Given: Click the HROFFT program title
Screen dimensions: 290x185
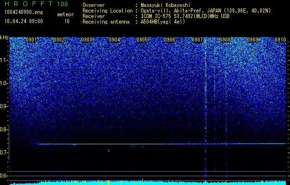Looking at the screenshot, I should [29, 4].
